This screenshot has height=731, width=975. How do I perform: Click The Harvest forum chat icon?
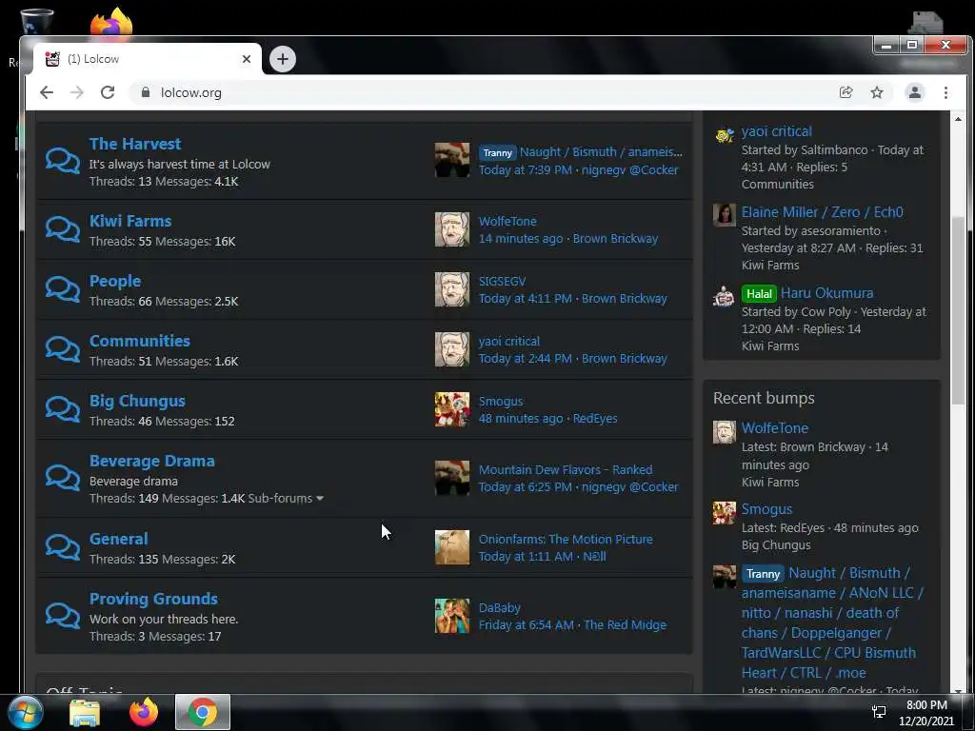tap(63, 161)
